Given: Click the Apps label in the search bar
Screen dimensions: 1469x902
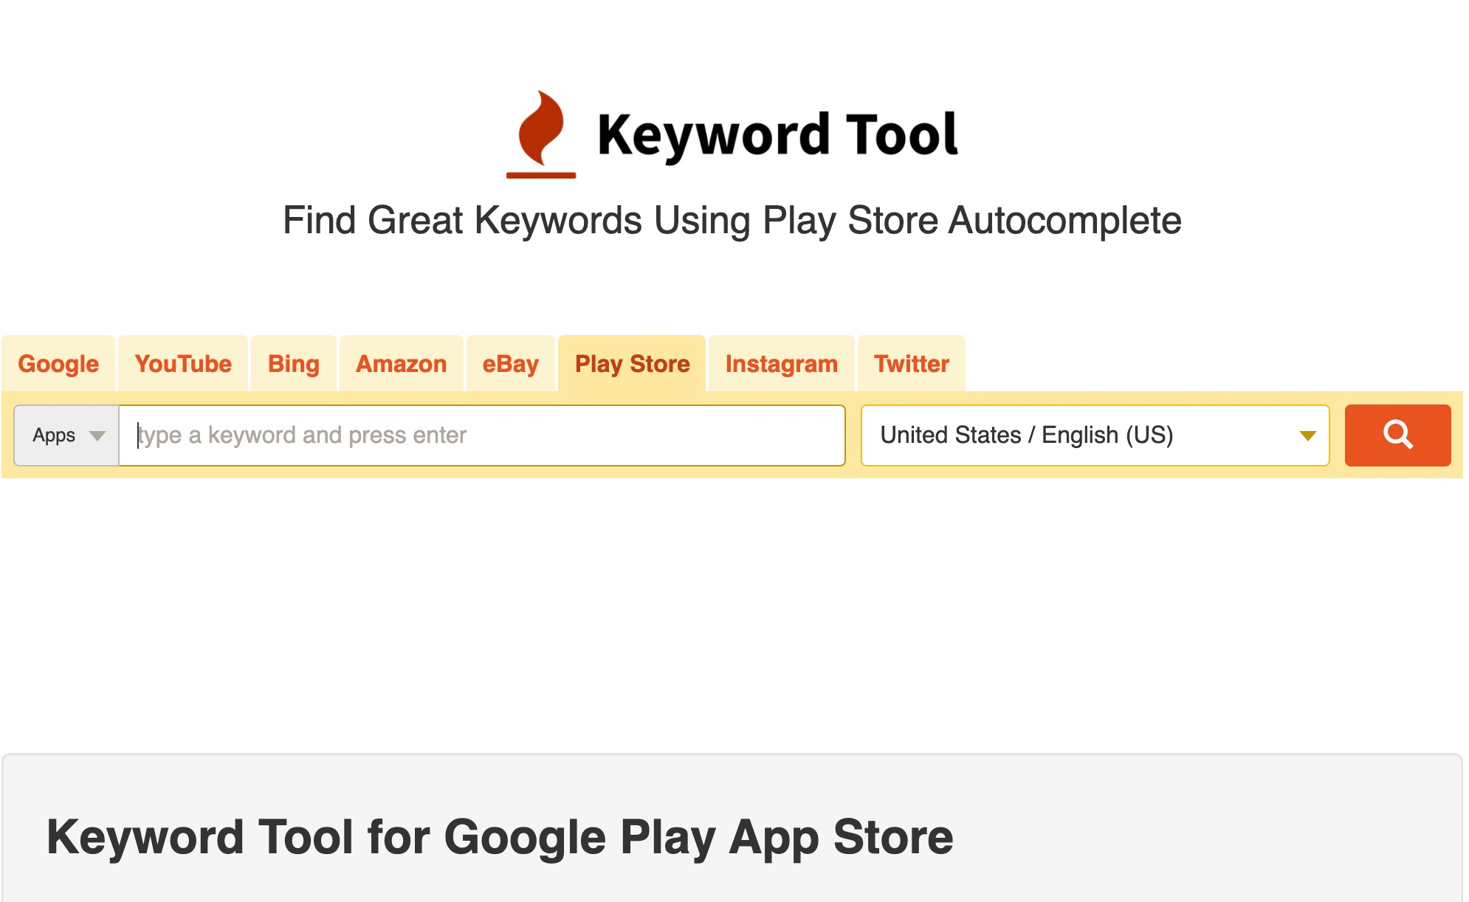Looking at the screenshot, I should pyautogui.click(x=54, y=435).
